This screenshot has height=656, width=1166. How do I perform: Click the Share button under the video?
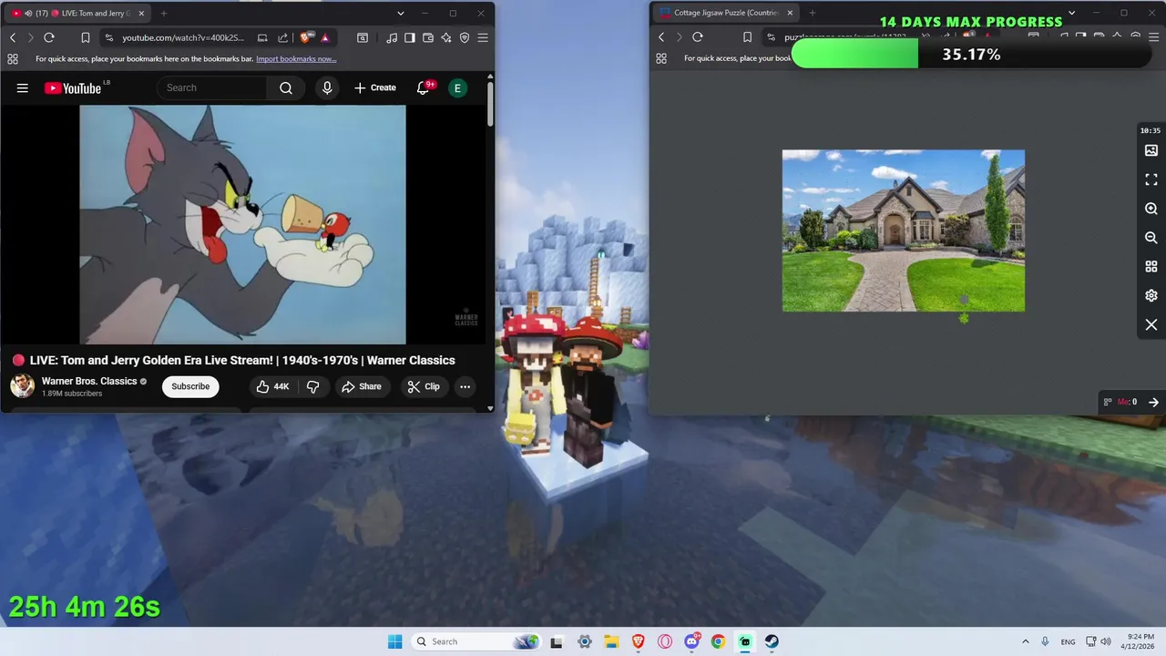point(362,386)
